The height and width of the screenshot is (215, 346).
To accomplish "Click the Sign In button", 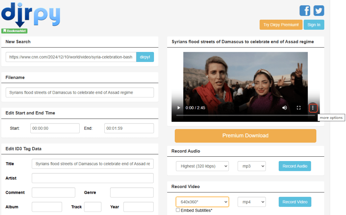I will tap(314, 25).
